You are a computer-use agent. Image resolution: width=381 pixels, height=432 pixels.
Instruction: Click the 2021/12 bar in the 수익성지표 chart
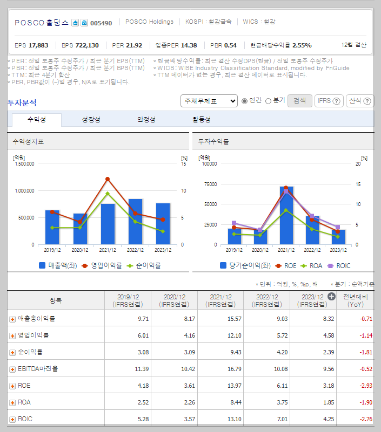108,224
